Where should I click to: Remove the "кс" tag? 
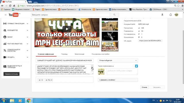42,80
